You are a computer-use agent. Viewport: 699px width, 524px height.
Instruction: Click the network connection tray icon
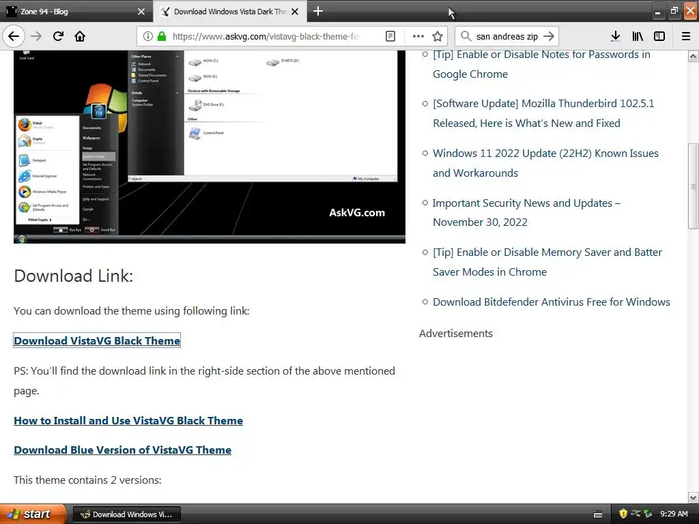[636, 514]
